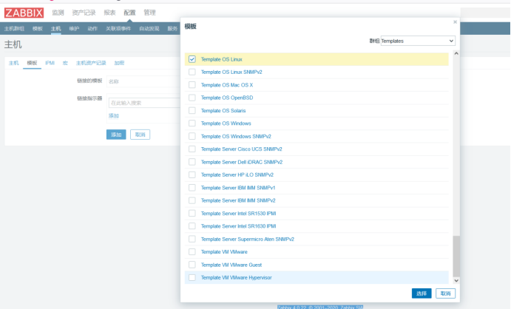Open Template OS Linux link
Screen dimensions: 511x309
click(x=221, y=59)
